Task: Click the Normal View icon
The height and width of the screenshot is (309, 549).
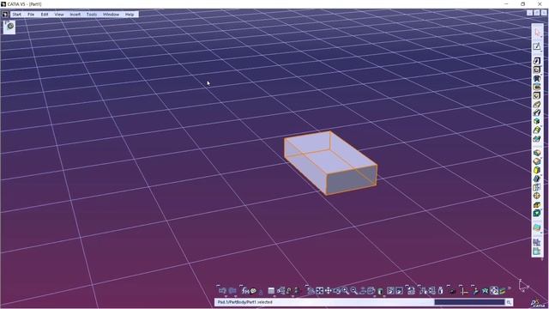Action: click(x=363, y=291)
